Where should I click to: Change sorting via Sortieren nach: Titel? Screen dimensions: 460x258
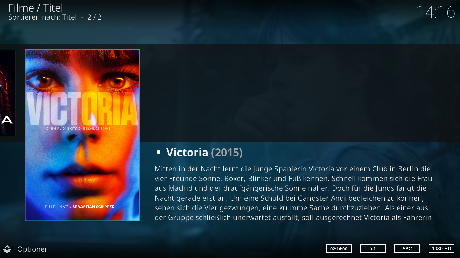coord(42,17)
